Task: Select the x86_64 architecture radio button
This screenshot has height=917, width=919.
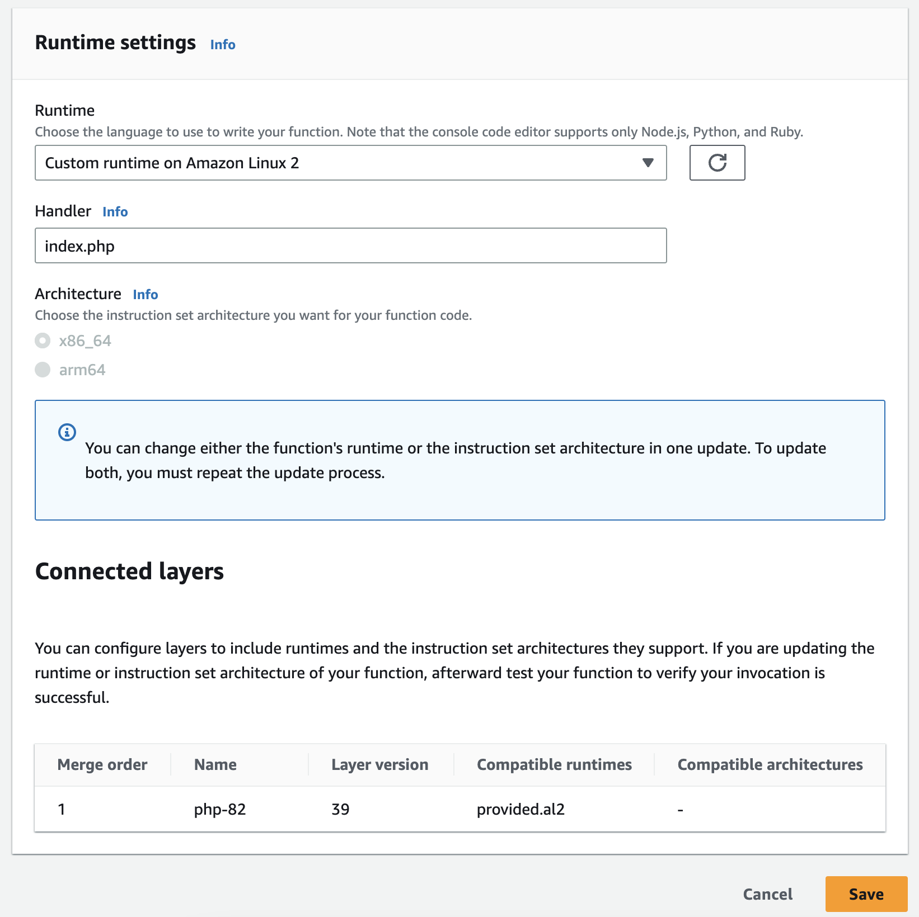Action: (43, 341)
